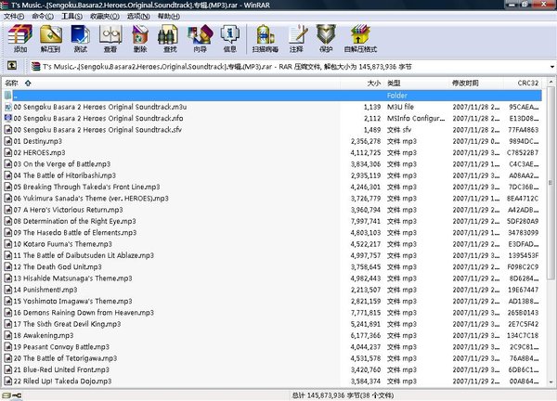Click the parent folder '..' row icon

(7, 96)
